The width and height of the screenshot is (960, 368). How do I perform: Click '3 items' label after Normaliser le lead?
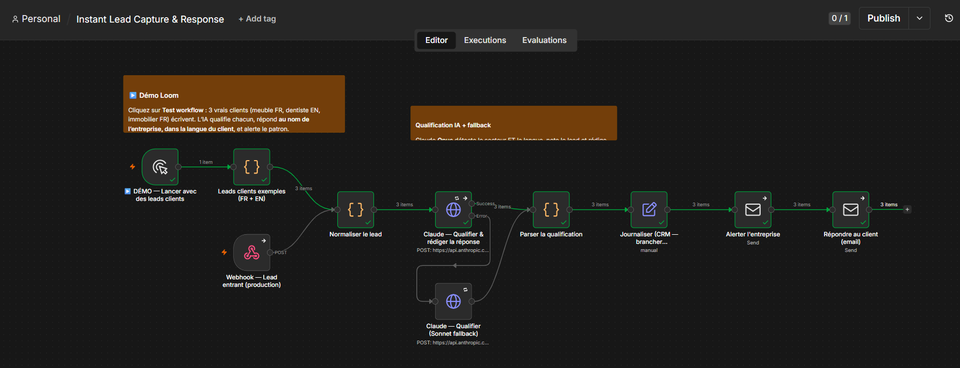pos(405,205)
